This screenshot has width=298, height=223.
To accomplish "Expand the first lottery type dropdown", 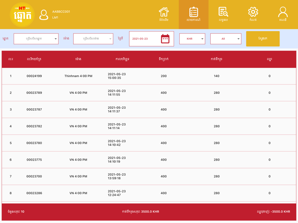I will [x=36, y=39].
